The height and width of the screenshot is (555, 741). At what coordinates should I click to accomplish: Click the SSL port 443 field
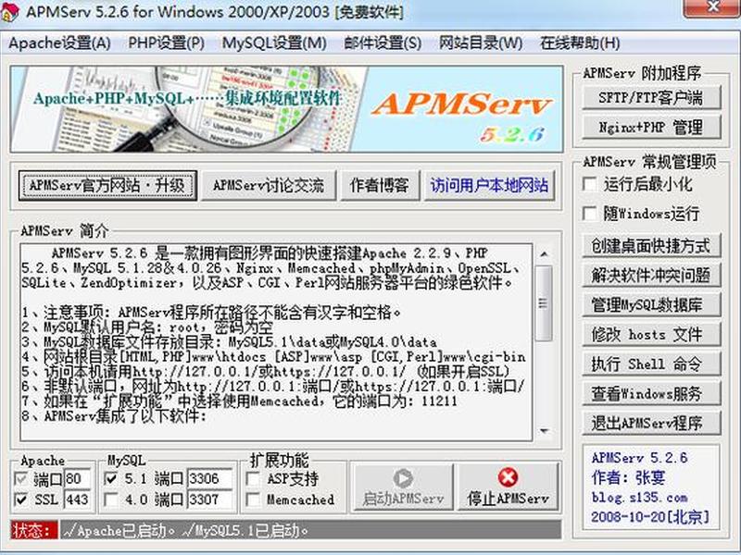77,499
